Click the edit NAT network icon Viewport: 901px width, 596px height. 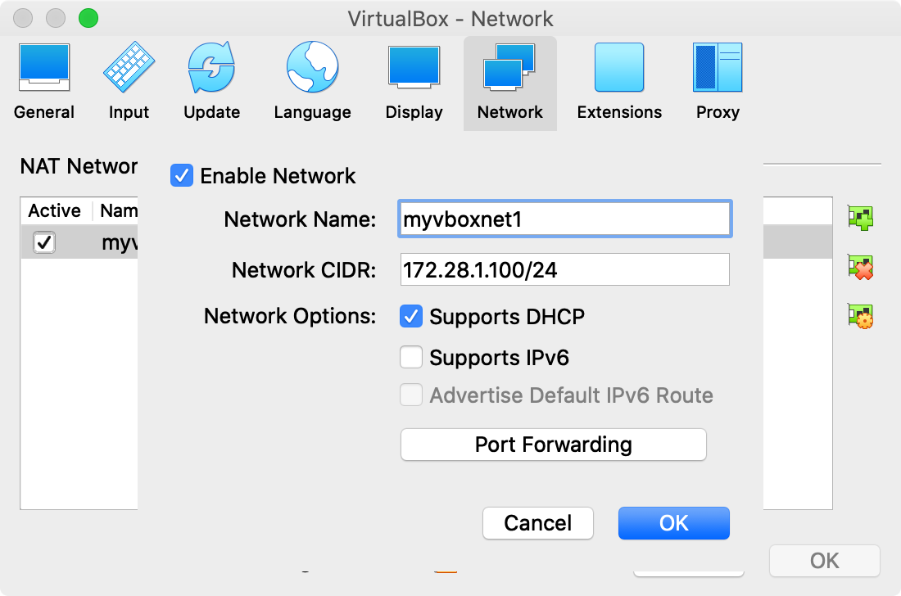[x=860, y=316]
